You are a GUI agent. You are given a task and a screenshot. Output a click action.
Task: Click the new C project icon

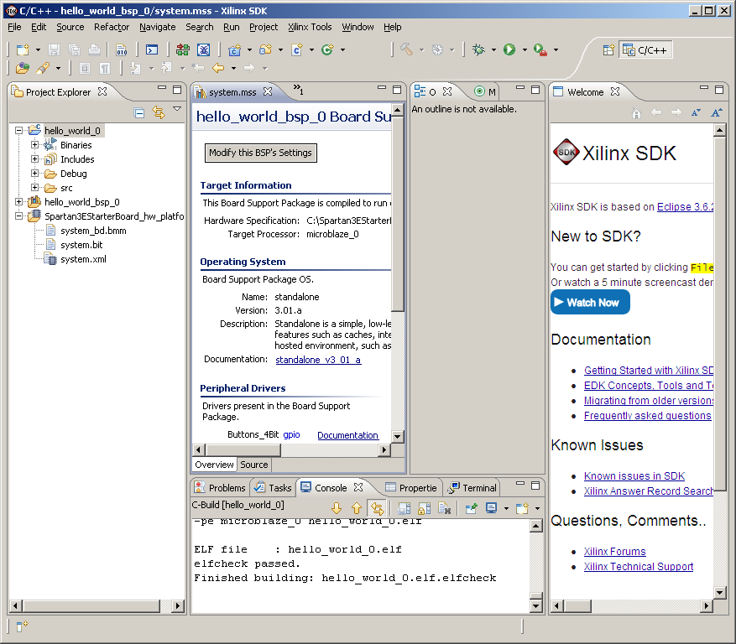234,49
